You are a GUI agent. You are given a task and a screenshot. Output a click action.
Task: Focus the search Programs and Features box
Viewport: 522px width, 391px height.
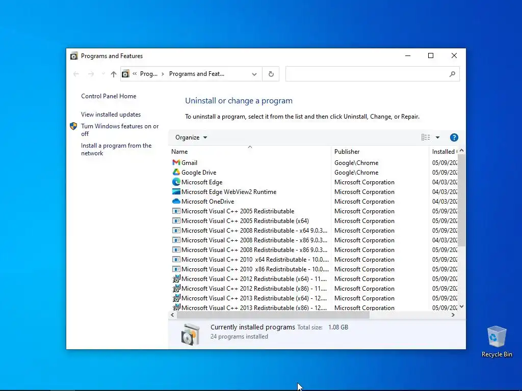(x=373, y=74)
